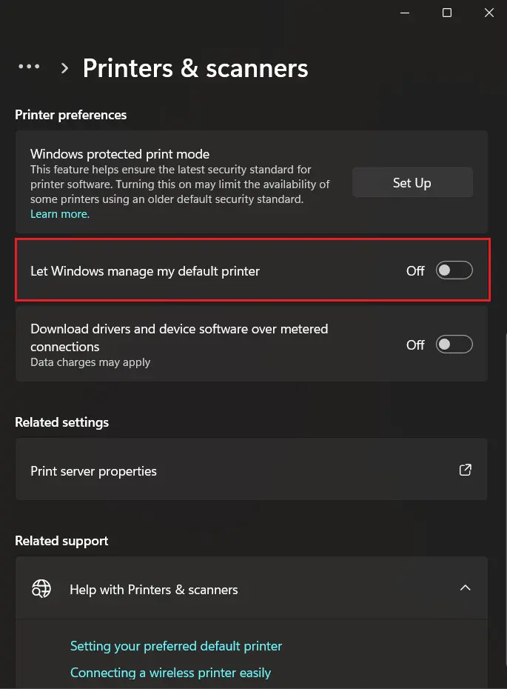This screenshot has height=689, width=507.
Task: Select the Printers & scanners page title
Action: (x=195, y=67)
